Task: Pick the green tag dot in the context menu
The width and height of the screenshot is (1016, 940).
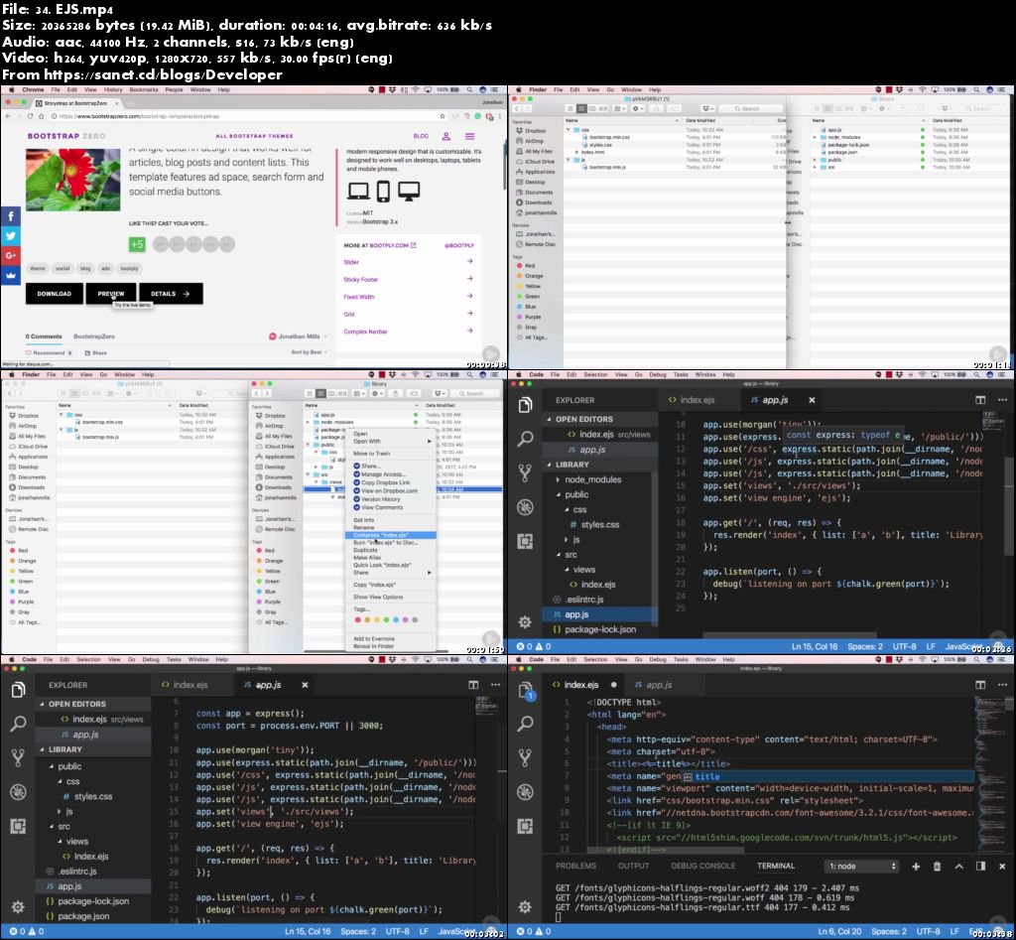Action: click(x=386, y=619)
